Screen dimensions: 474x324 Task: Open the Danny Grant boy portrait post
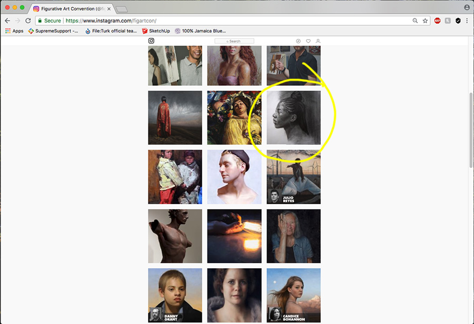175,295
